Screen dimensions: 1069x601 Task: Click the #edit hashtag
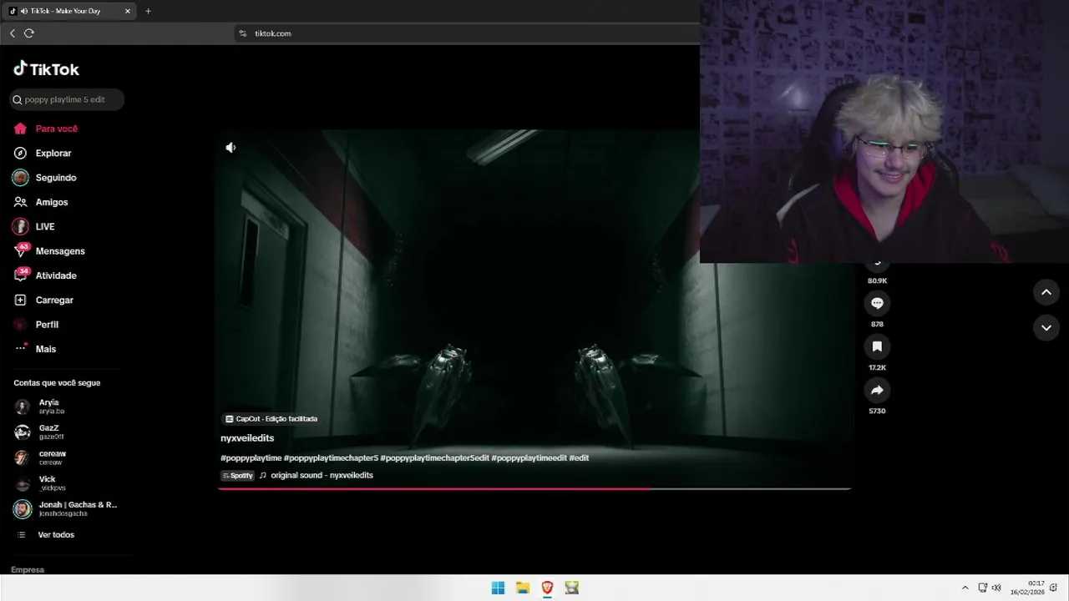click(x=579, y=458)
